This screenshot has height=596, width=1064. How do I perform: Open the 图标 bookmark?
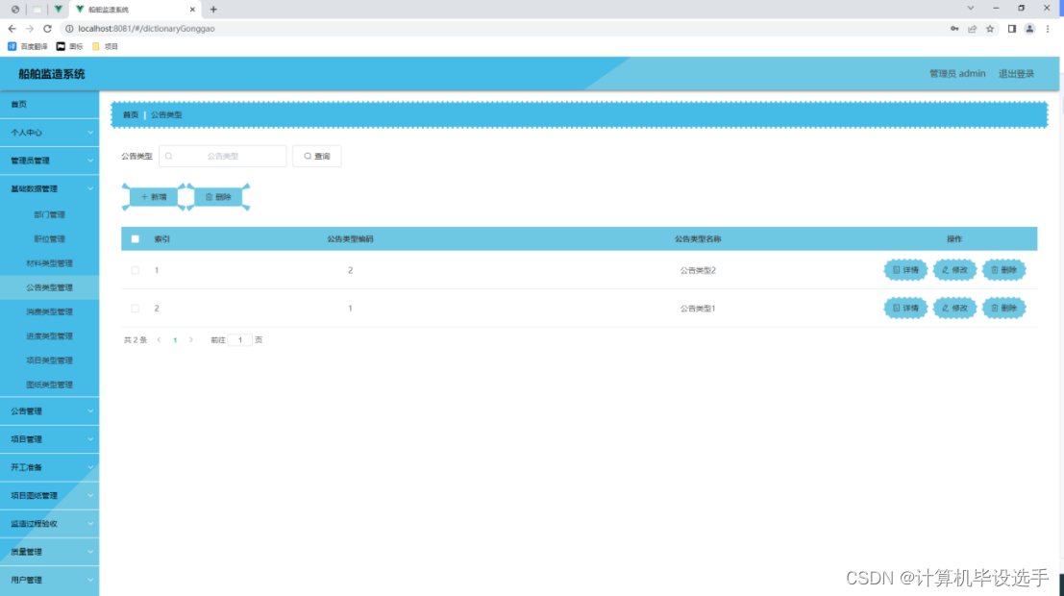pyautogui.click(x=70, y=46)
